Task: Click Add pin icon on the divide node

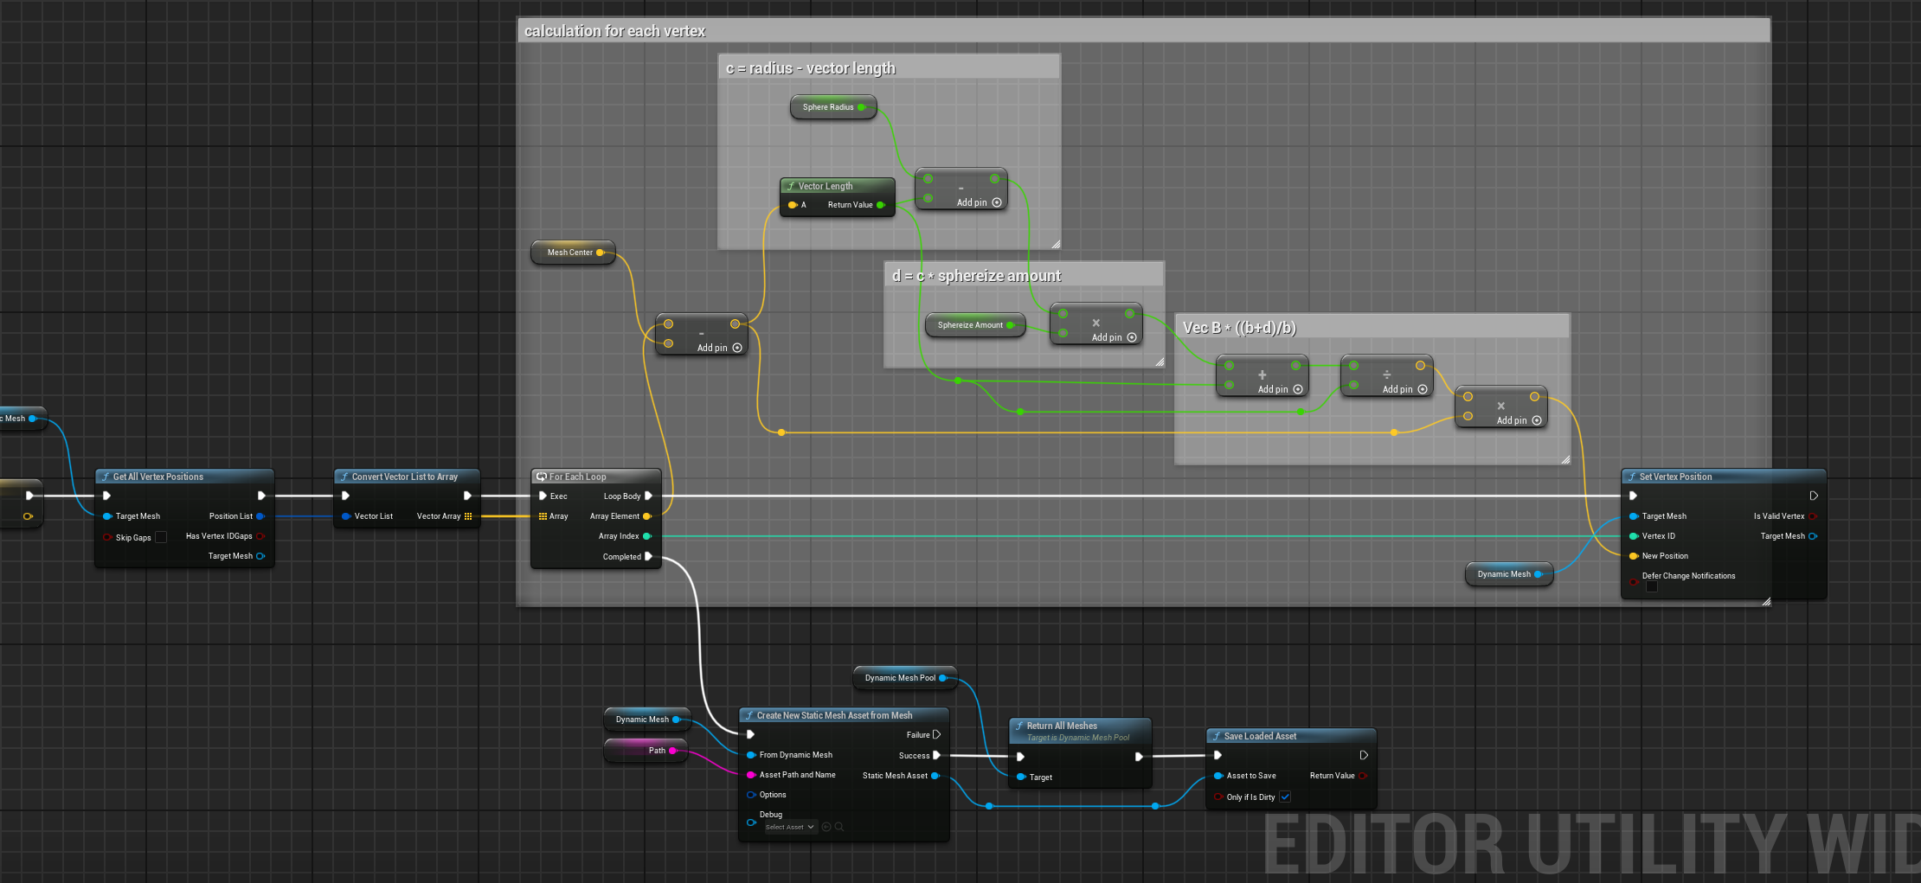Action: (x=1423, y=389)
